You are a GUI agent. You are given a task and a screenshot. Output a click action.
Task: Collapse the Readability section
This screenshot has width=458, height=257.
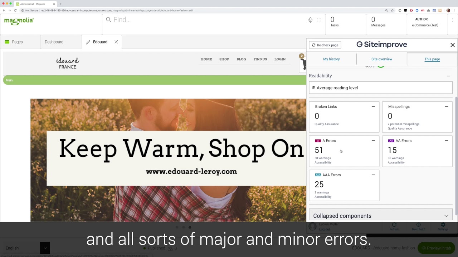click(x=448, y=76)
